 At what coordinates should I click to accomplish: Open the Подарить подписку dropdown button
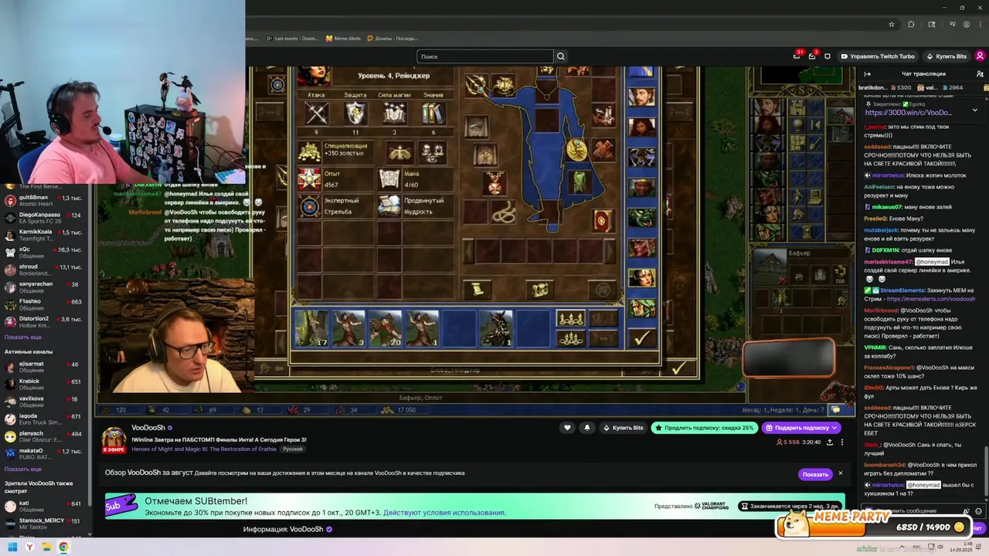801,428
